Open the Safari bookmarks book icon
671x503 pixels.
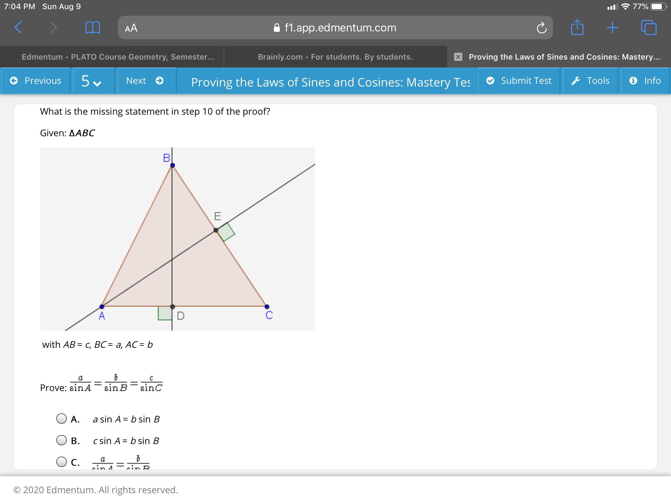point(92,28)
